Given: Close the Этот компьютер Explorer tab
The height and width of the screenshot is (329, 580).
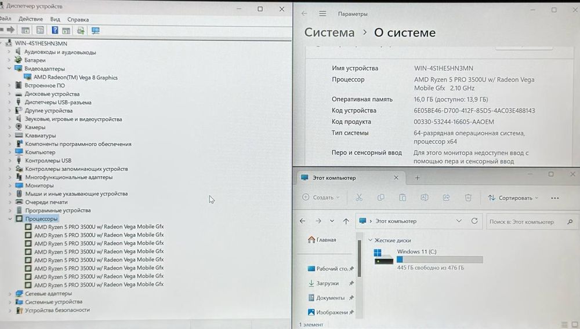Looking at the screenshot, I should pyautogui.click(x=396, y=178).
